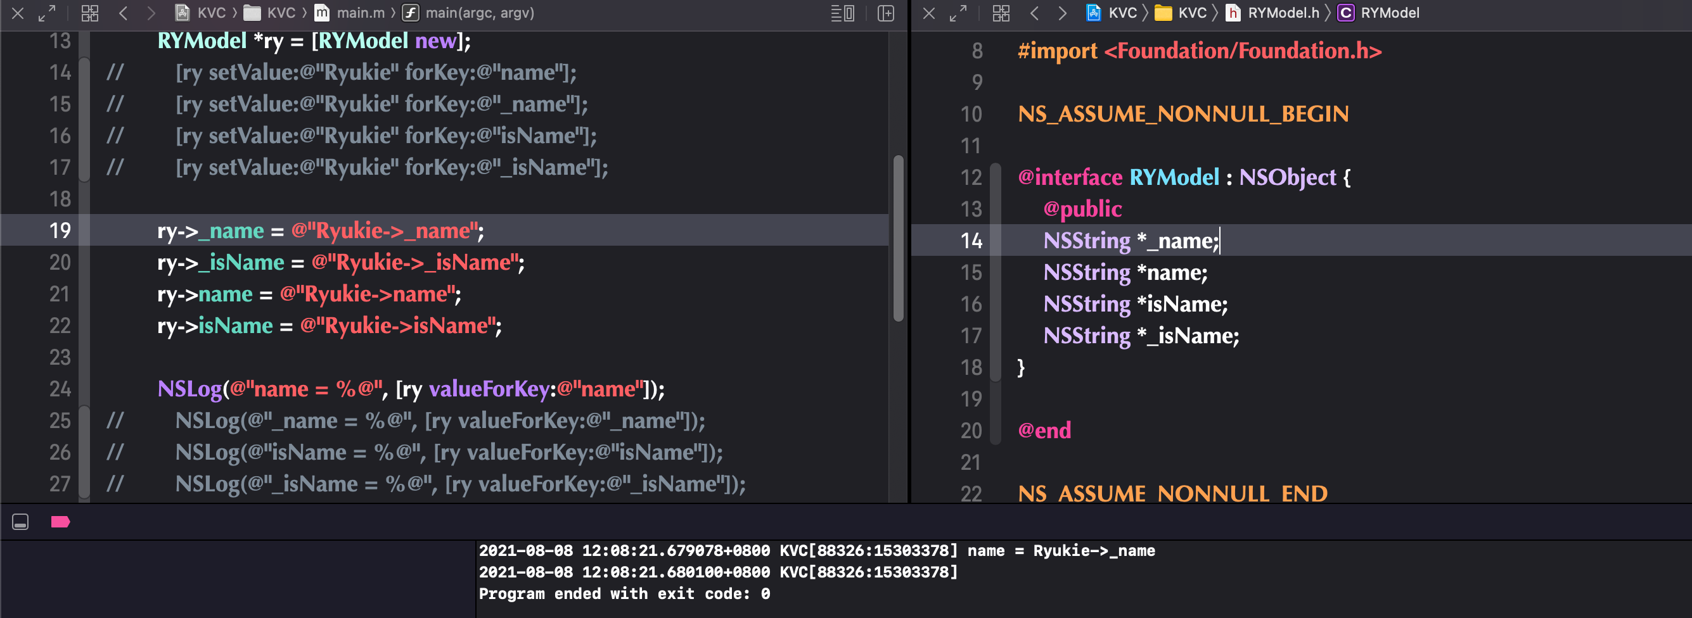
Task: Click line number 19 gutter
Action: [x=60, y=230]
